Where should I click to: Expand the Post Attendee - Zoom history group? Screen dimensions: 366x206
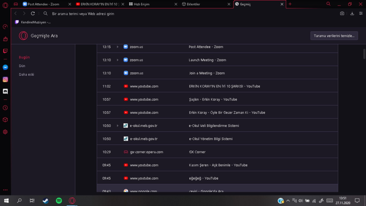(118, 47)
